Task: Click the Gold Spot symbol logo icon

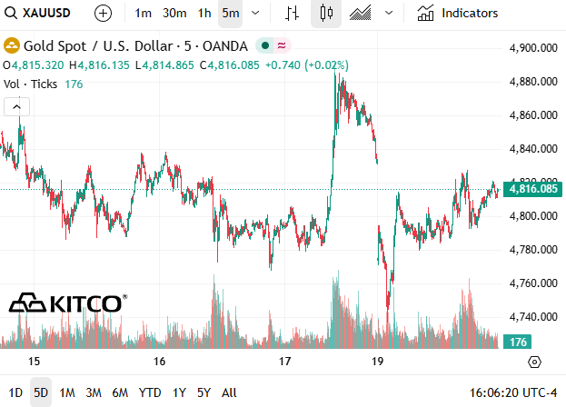Action: pos(13,45)
